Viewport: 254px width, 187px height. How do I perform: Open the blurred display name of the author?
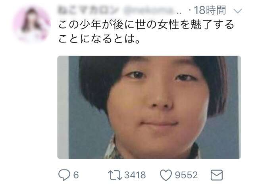[x=88, y=10]
